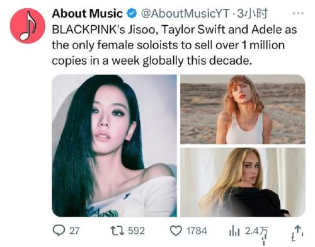The image size is (315, 247).
Task: Click the 1784 likes count
Action: pos(197,231)
